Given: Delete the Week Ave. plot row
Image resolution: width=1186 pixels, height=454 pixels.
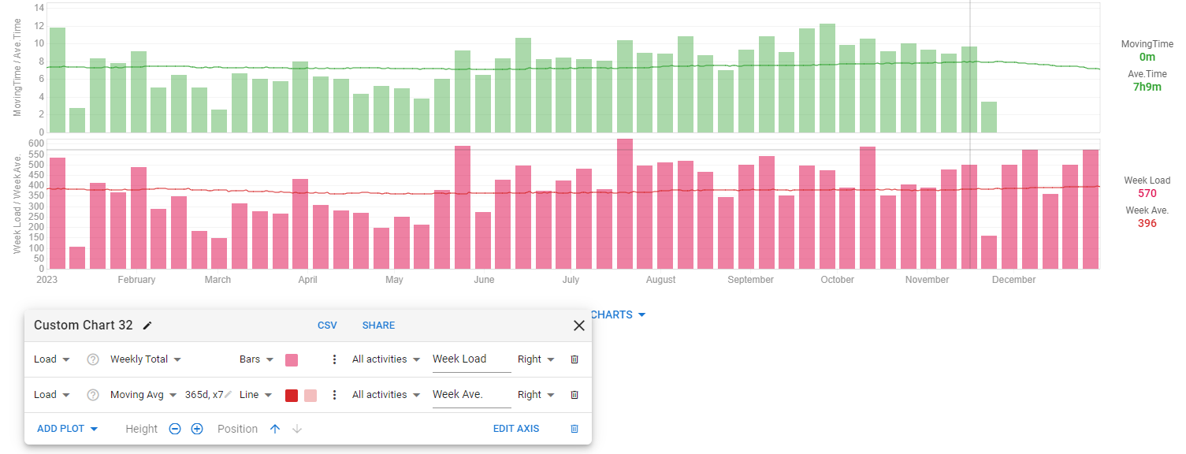Looking at the screenshot, I should (x=574, y=395).
